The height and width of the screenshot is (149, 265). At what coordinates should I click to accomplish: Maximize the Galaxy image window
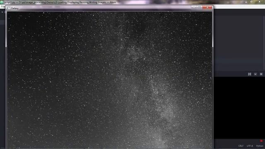(x=200, y=7)
